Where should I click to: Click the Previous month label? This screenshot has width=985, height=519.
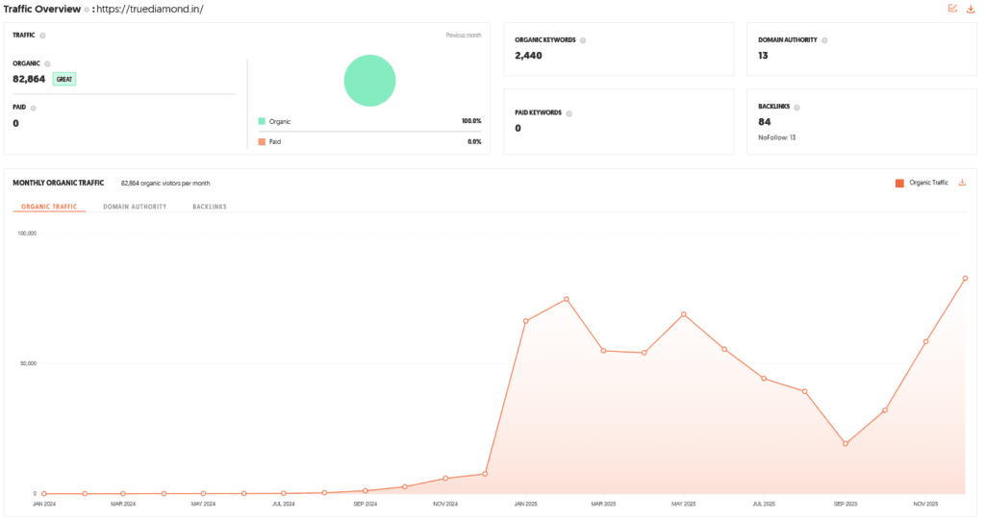tap(464, 36)
